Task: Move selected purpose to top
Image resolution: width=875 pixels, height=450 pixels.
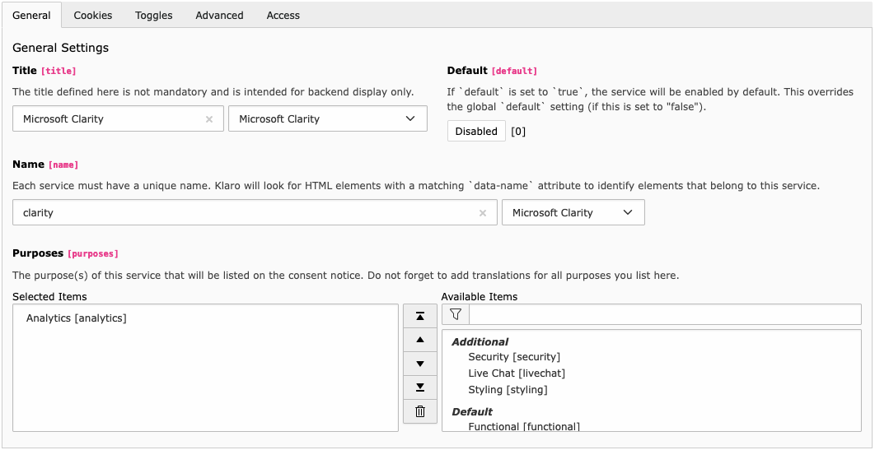Action: tap(420, 316)
